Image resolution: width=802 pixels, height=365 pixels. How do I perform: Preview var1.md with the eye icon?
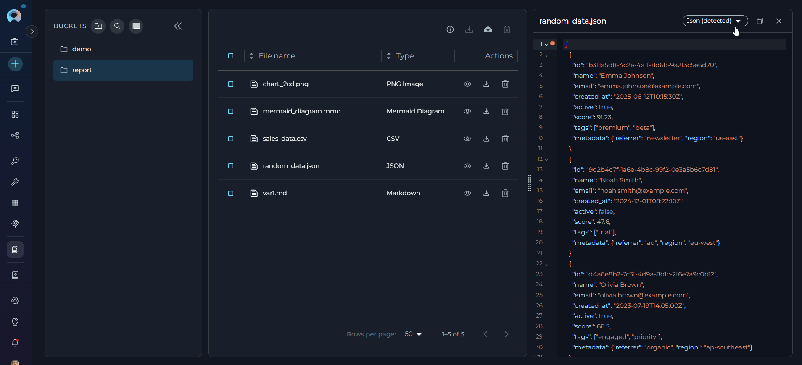click(x=467, y=193)
